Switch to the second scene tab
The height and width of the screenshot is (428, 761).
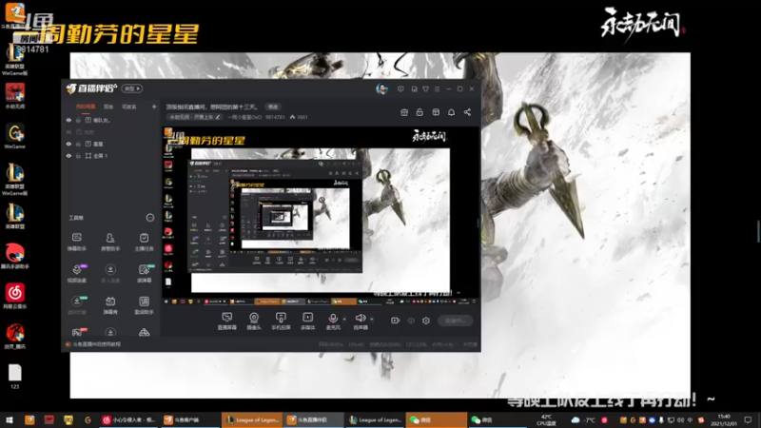click(108, 107)
